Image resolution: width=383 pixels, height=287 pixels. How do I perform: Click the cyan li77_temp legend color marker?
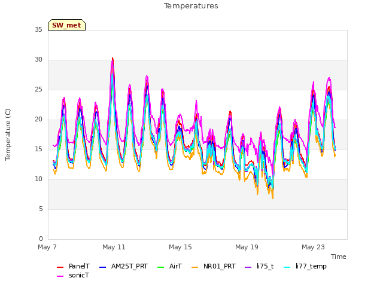pos(287,267)
